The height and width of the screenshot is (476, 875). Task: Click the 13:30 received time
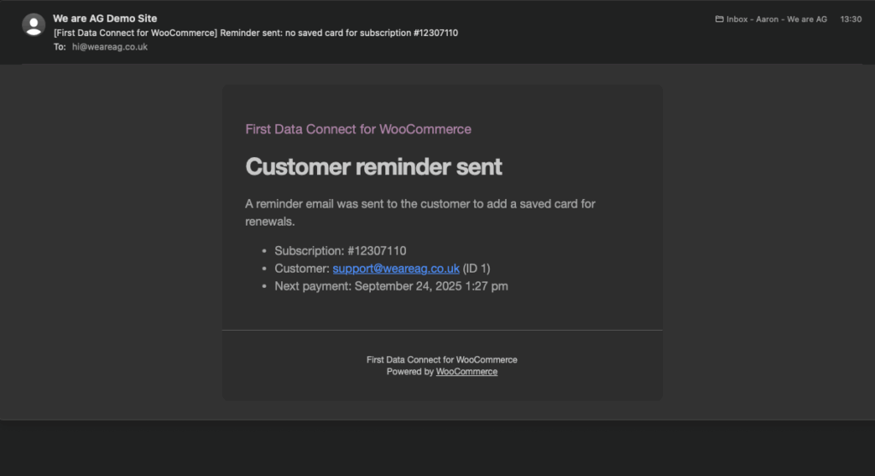pyautogui.click(x=850, y=19)
